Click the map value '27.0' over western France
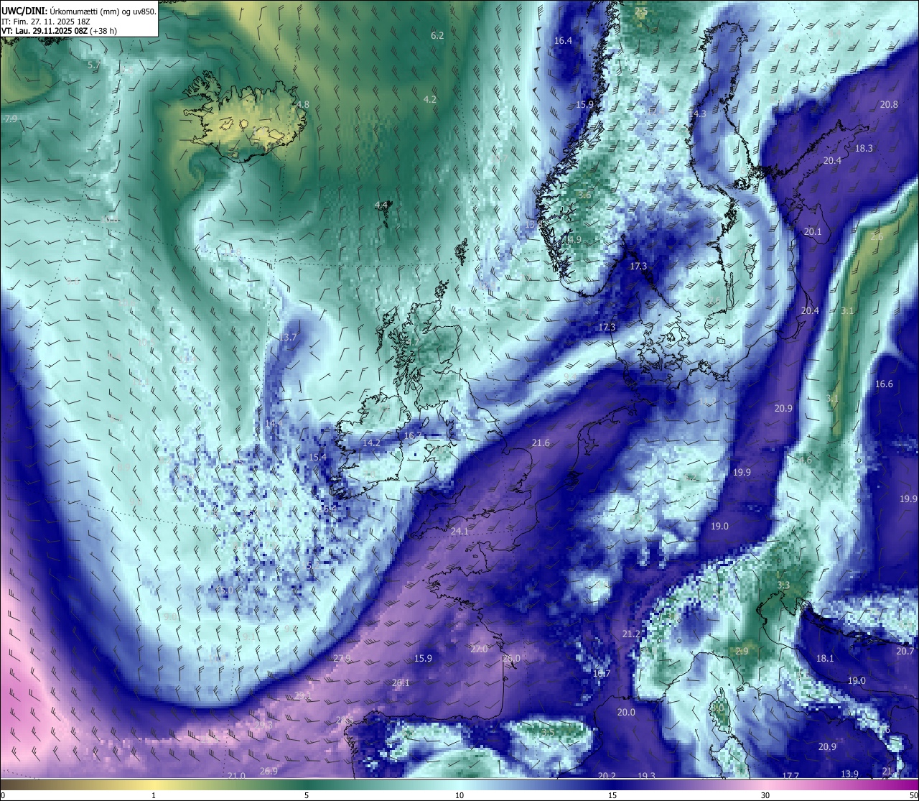 click(x=479, y=649)
